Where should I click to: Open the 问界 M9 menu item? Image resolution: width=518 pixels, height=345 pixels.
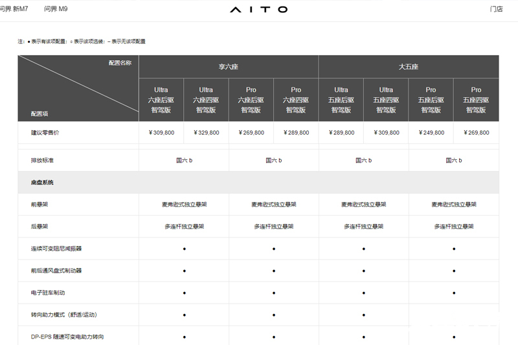56,9
